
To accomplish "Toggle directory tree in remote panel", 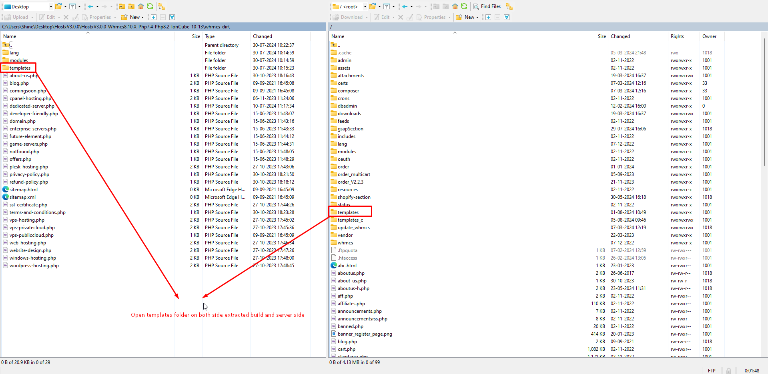I will (x=509, y=6).
